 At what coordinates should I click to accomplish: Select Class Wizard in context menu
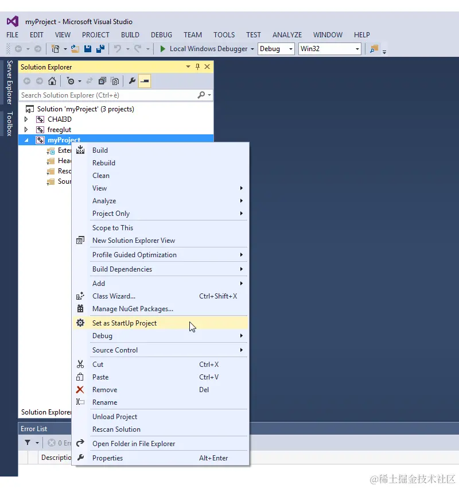(160, 296)
